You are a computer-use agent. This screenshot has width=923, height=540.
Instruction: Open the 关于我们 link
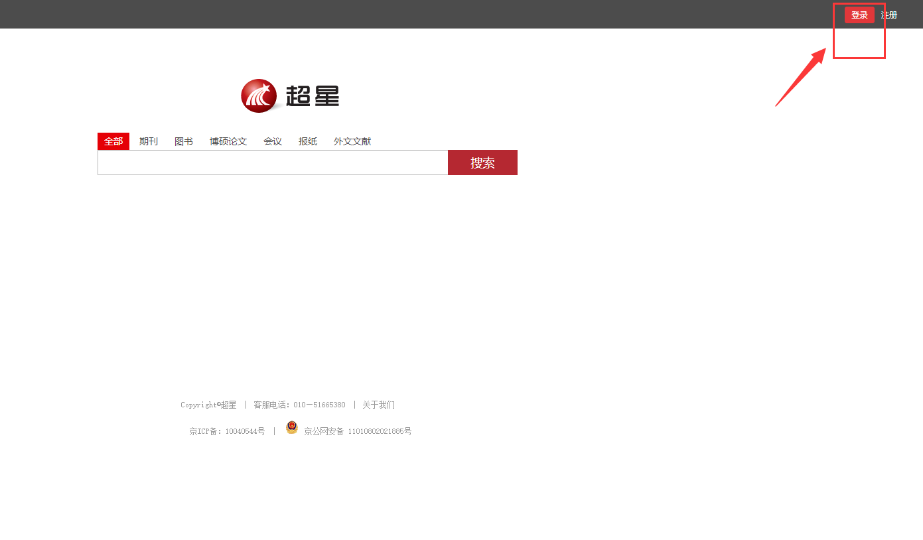378,405
